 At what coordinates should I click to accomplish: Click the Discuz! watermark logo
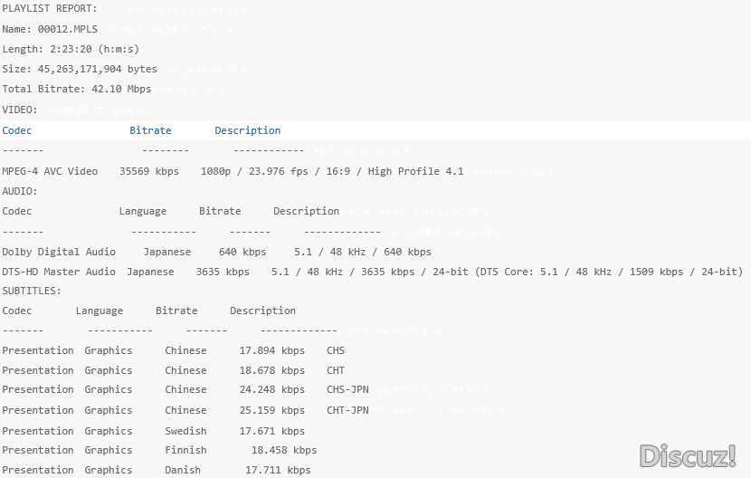tap(687, 455)
